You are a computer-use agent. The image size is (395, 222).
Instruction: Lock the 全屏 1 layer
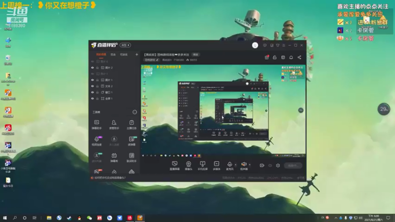(x=97, y=98)
